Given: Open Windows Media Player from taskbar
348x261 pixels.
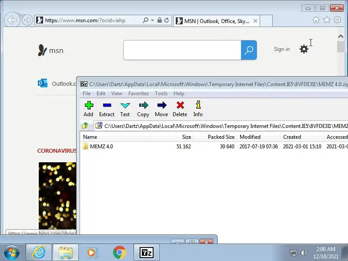Looking at the screenshot, I should (92, 253).
